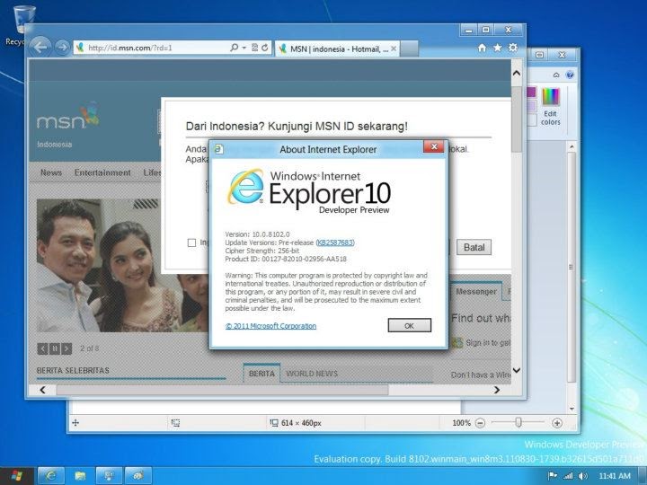This screenshot has height=485, width=647.
Task: Click the IE horizontal scroll right arrow
Action: pyautogui.click(x=497, y=390)
